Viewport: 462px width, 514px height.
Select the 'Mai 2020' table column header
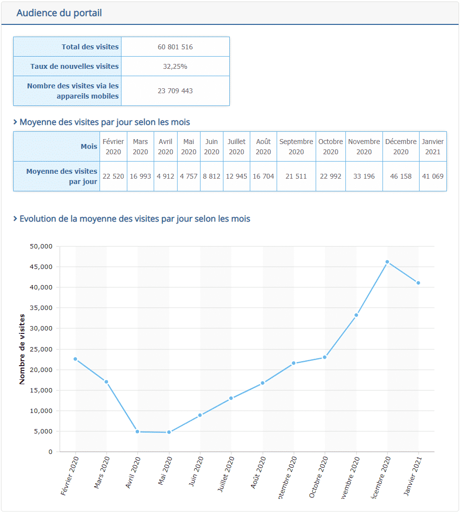click(x=189, y=146)
